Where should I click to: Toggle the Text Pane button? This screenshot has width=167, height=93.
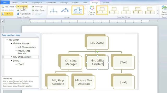[7, 14]
